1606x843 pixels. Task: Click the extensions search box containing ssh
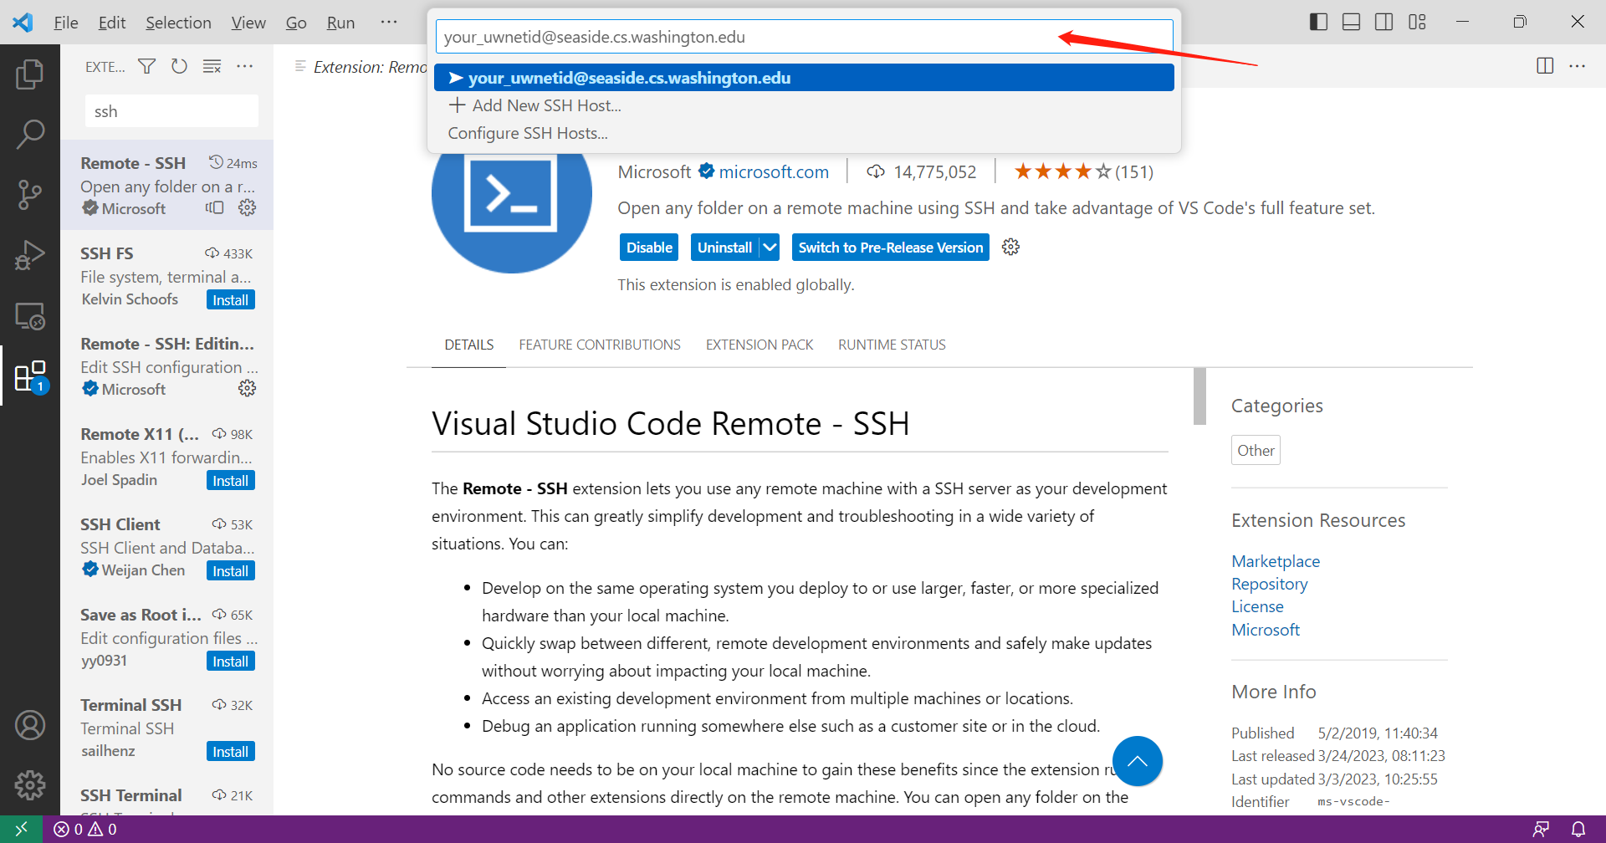coord(171,111)
